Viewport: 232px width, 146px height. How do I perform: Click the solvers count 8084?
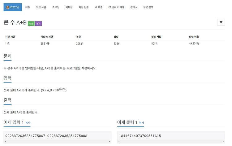click(x=154, y=44)
